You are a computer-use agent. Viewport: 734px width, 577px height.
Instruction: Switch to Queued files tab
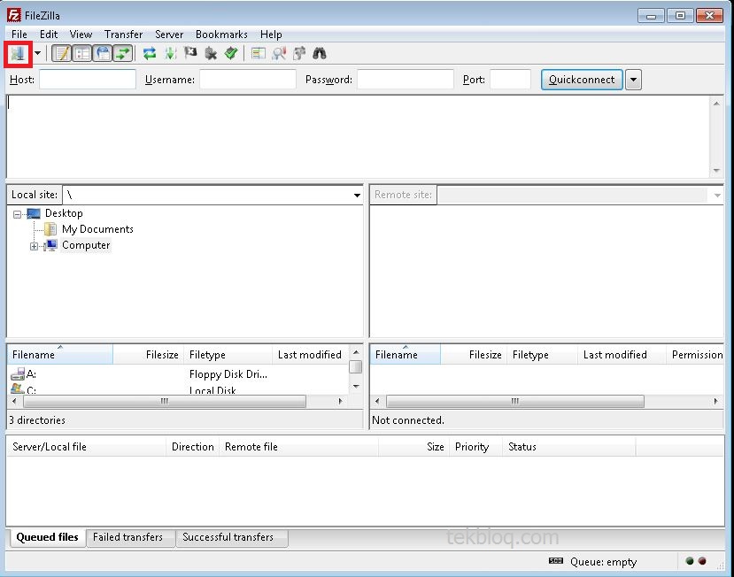[x=47, y=537]
